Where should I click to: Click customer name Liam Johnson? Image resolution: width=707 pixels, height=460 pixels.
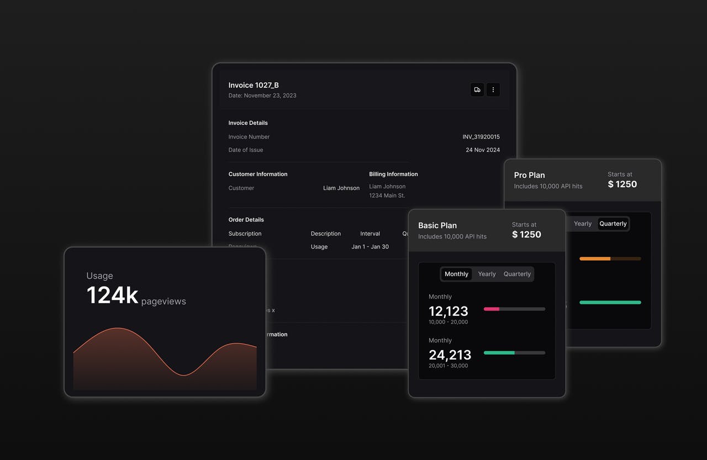[341, 188]
